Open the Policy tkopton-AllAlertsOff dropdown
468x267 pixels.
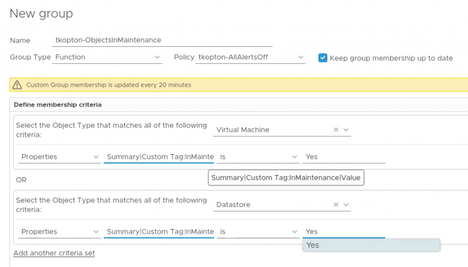[250, 57]
